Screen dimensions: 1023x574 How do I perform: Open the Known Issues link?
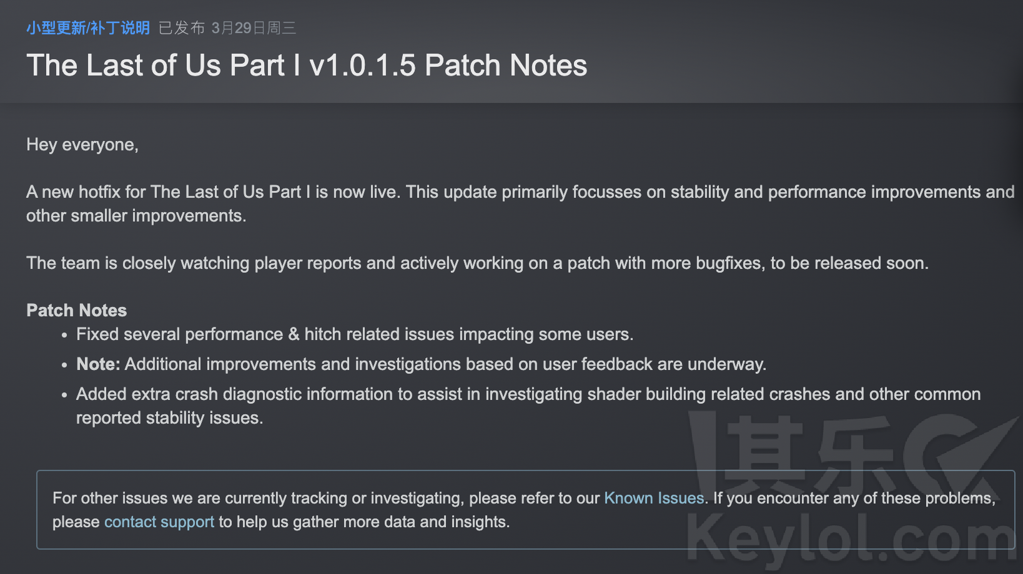point(654,498)
